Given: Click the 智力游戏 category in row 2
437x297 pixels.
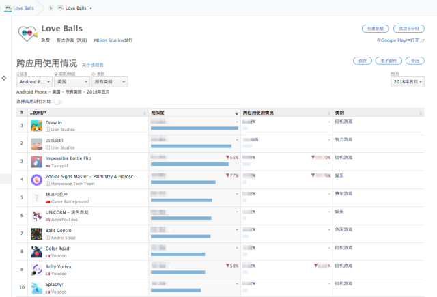Looking at the screenshot, I should pyautogui.click(x=343, y=139).
